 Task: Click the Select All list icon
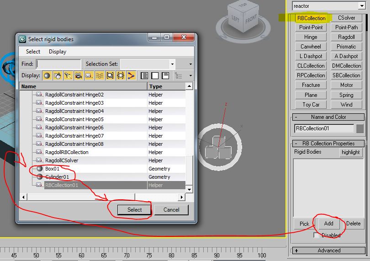point(144,75)
